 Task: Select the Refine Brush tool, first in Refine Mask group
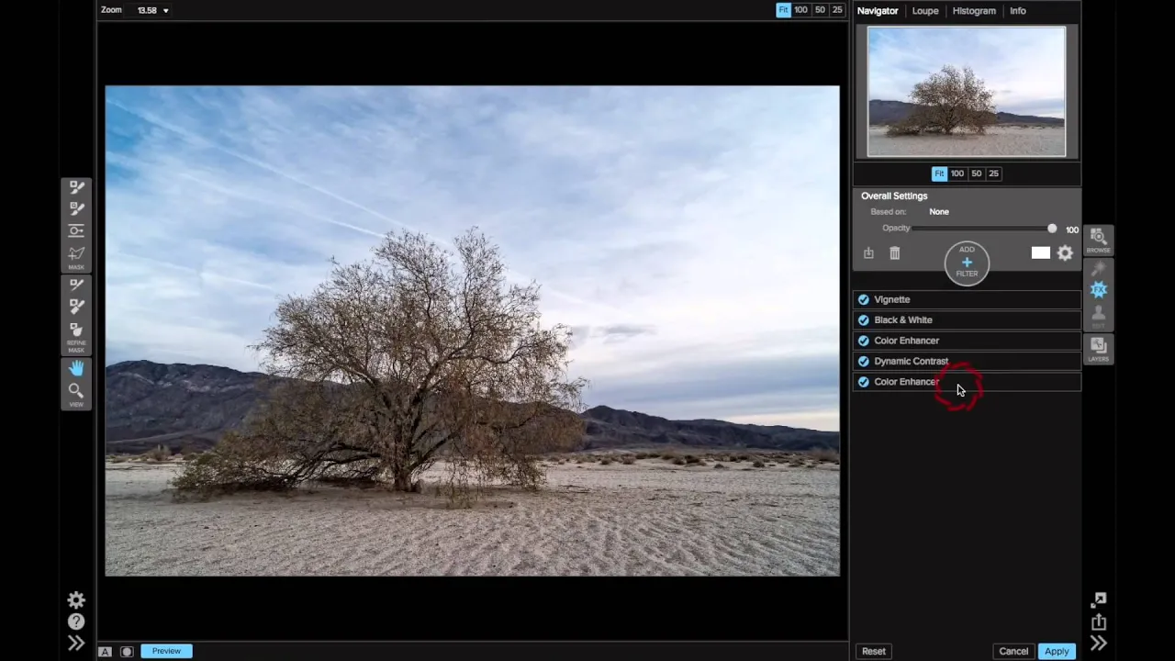coord(76,286)
